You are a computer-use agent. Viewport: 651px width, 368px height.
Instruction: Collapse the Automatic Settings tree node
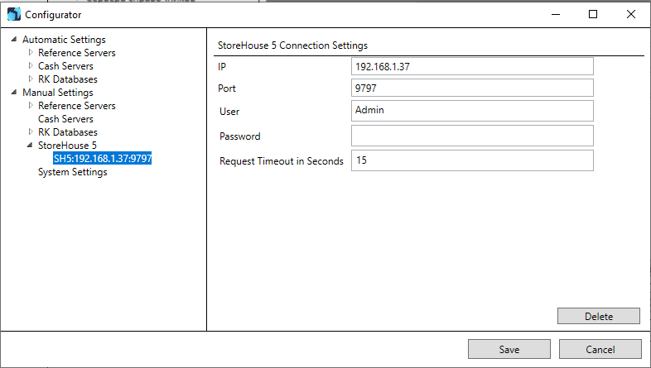click(14, 40)
